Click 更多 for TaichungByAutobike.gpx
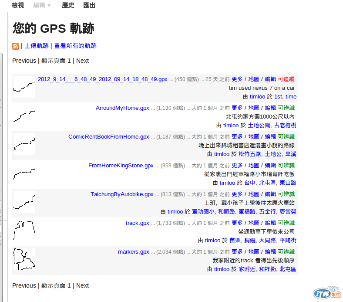 coord(237,194)
